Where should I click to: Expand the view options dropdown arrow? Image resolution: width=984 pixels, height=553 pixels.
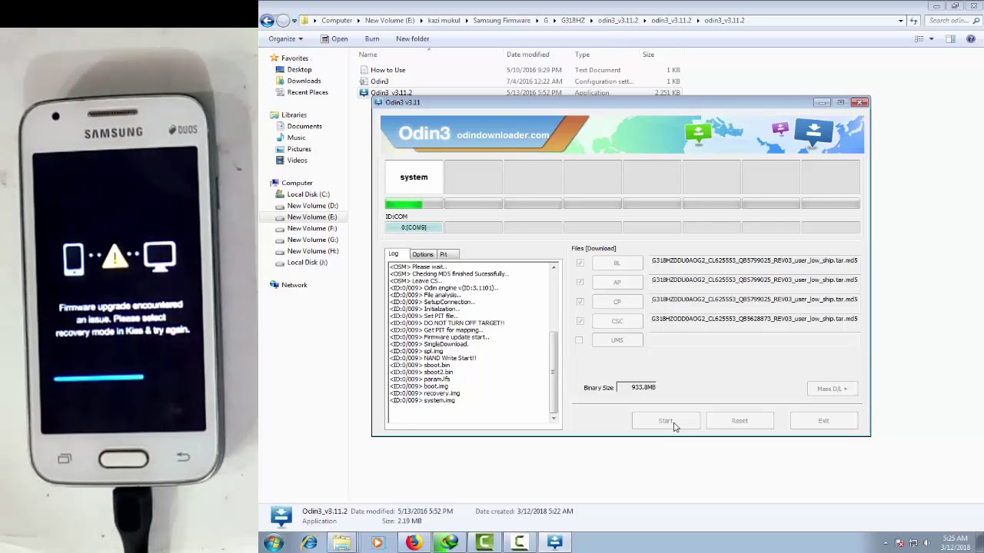tap(931, 38)
